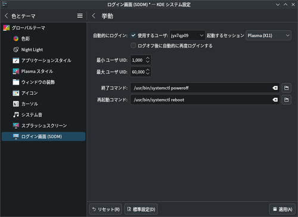Screen dimensions: 298x217
Task: Open the hamburger menu in sidebar header
Action: pyautogui.click(x=80, y=16)
